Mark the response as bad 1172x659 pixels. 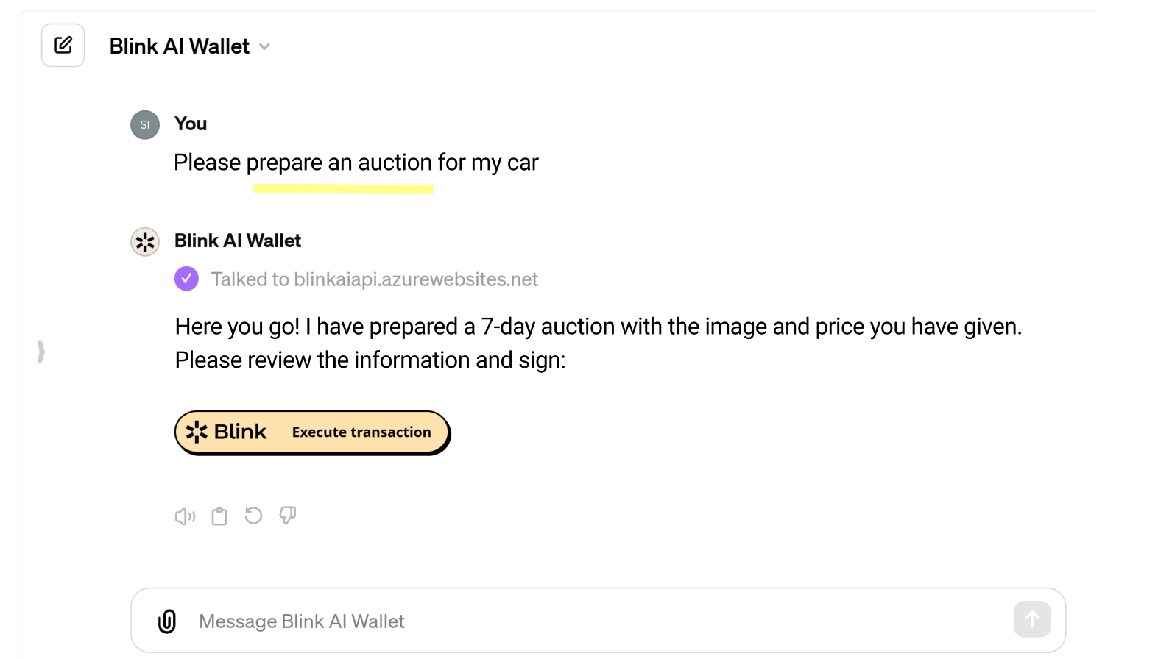click(288, 516)
